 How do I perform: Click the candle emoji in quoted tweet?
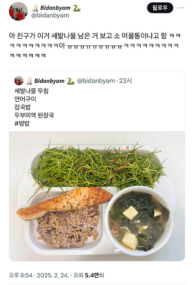click(29, 81)
